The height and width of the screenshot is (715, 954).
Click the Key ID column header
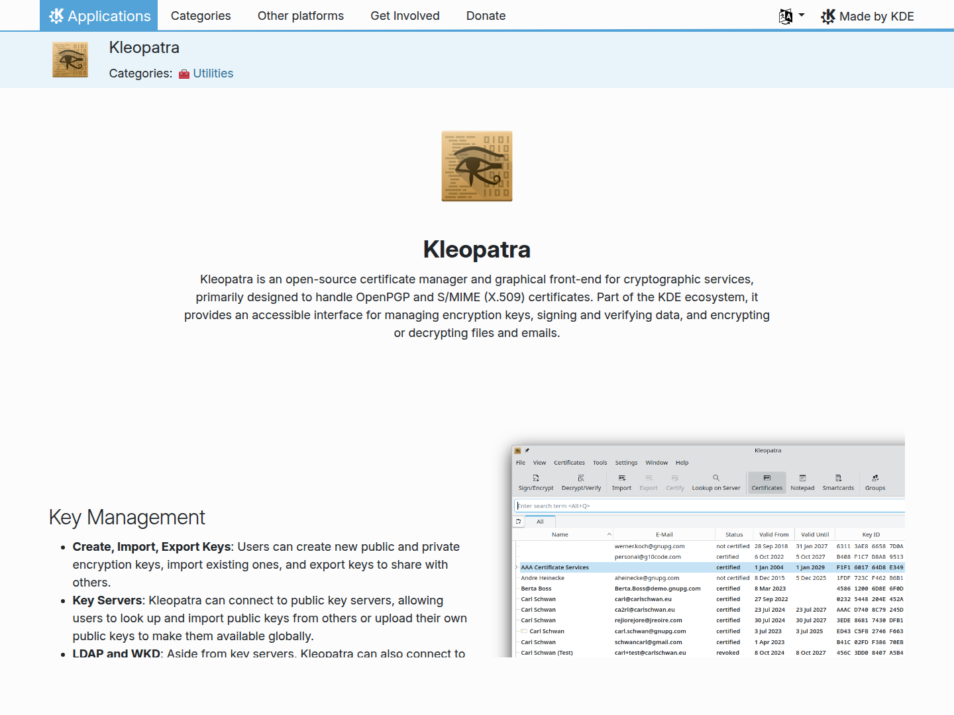[x=871, y=534]
